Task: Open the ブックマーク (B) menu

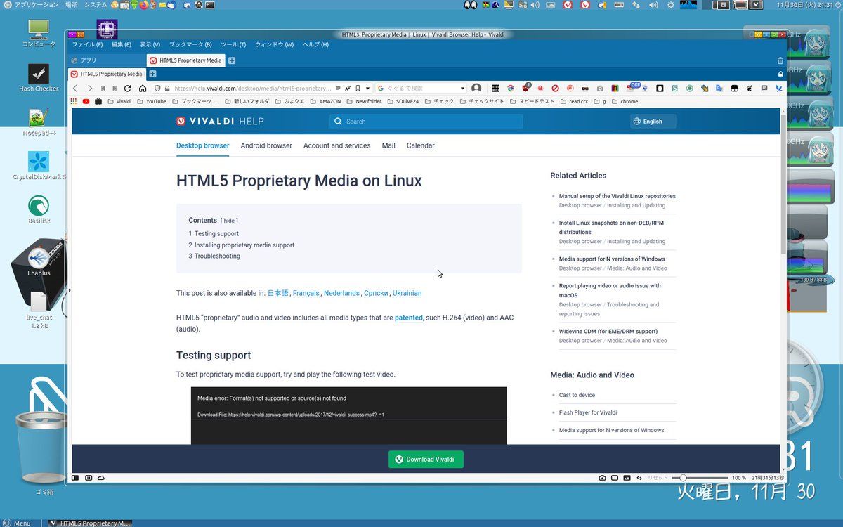Action: [x=190, y=44]
